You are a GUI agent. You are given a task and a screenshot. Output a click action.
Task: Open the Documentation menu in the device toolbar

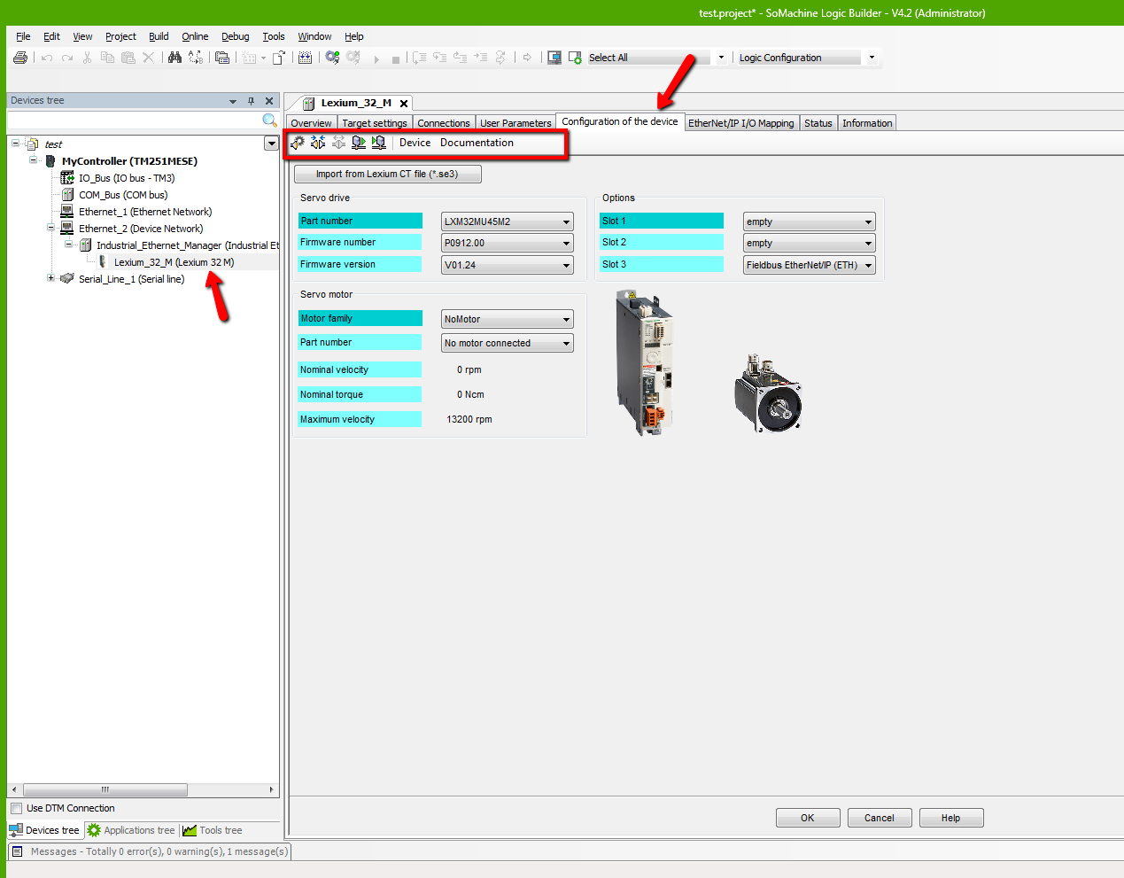click(477, 143)
